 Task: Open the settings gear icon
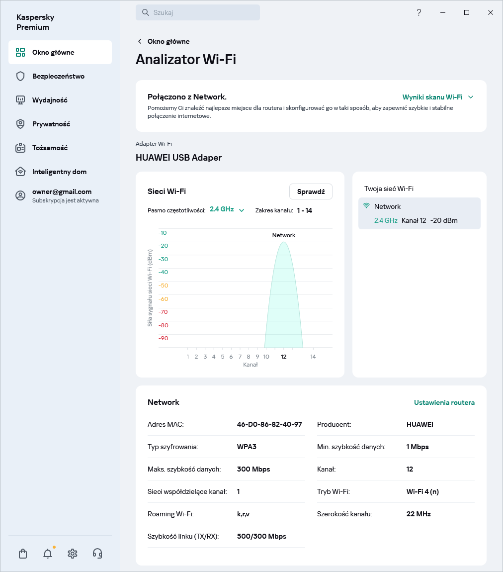(x=73, y=554)
